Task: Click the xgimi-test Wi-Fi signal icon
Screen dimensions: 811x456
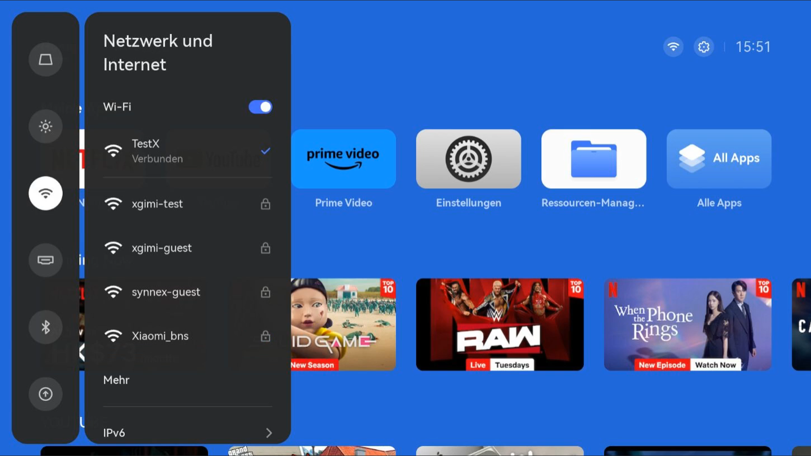Action: (x=113, y=204)
